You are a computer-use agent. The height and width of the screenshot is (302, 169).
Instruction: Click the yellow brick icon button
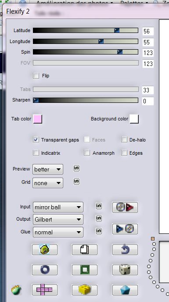85,290
